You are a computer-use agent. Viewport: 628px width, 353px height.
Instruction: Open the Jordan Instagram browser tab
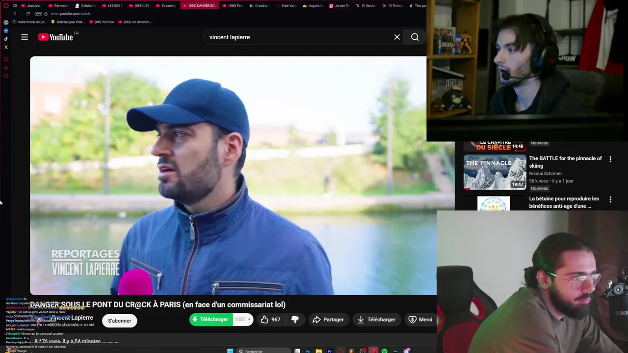click(x=340, y=5)
